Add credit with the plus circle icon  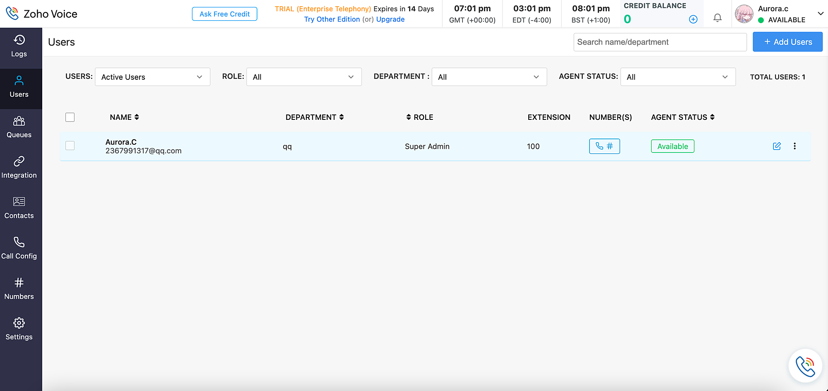point(693,19)
